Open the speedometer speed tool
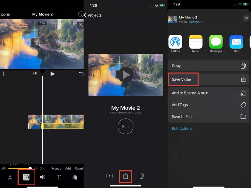The width and height of the screenshot is (251, 188). click(x=26, y=177)
